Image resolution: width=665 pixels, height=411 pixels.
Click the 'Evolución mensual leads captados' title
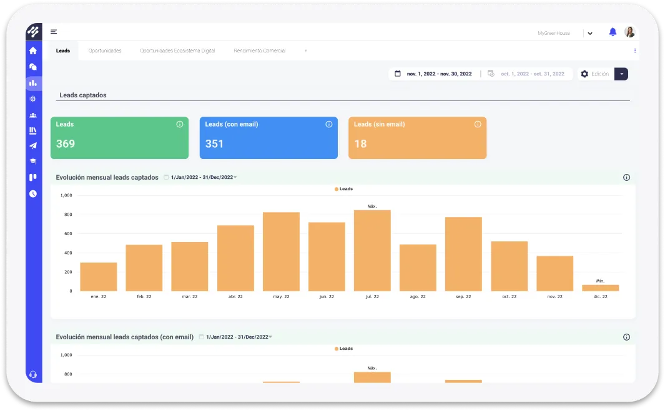coord(107,178)
